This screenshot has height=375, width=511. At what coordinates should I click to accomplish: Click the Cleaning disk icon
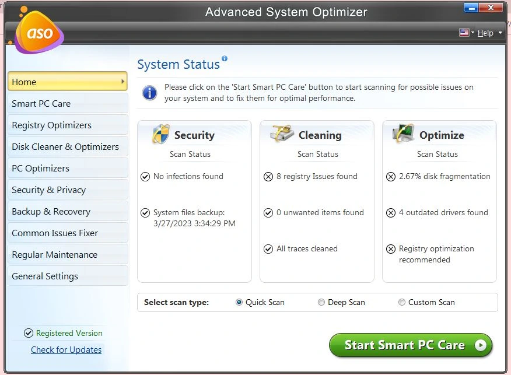pos(282,134)
